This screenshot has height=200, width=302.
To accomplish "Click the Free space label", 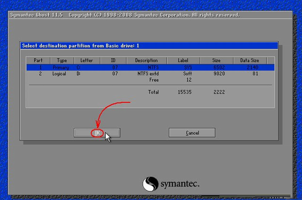I will 154,80.
